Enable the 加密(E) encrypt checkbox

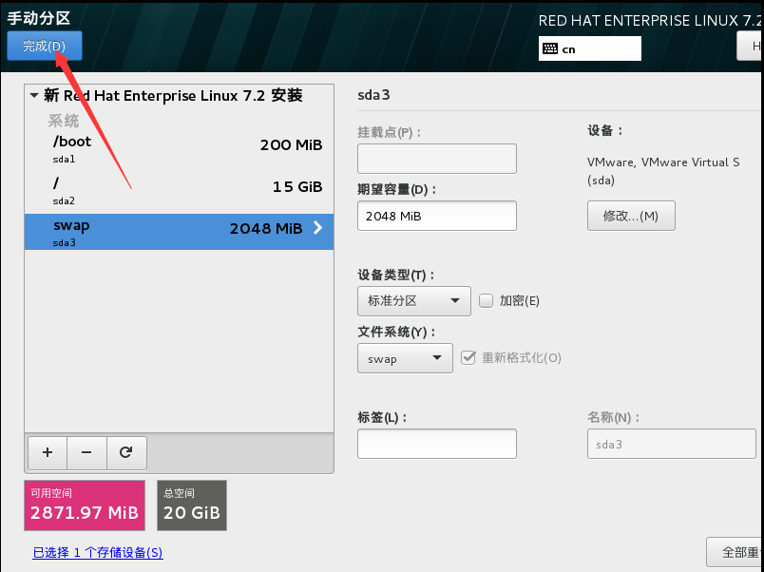[486, 300]
